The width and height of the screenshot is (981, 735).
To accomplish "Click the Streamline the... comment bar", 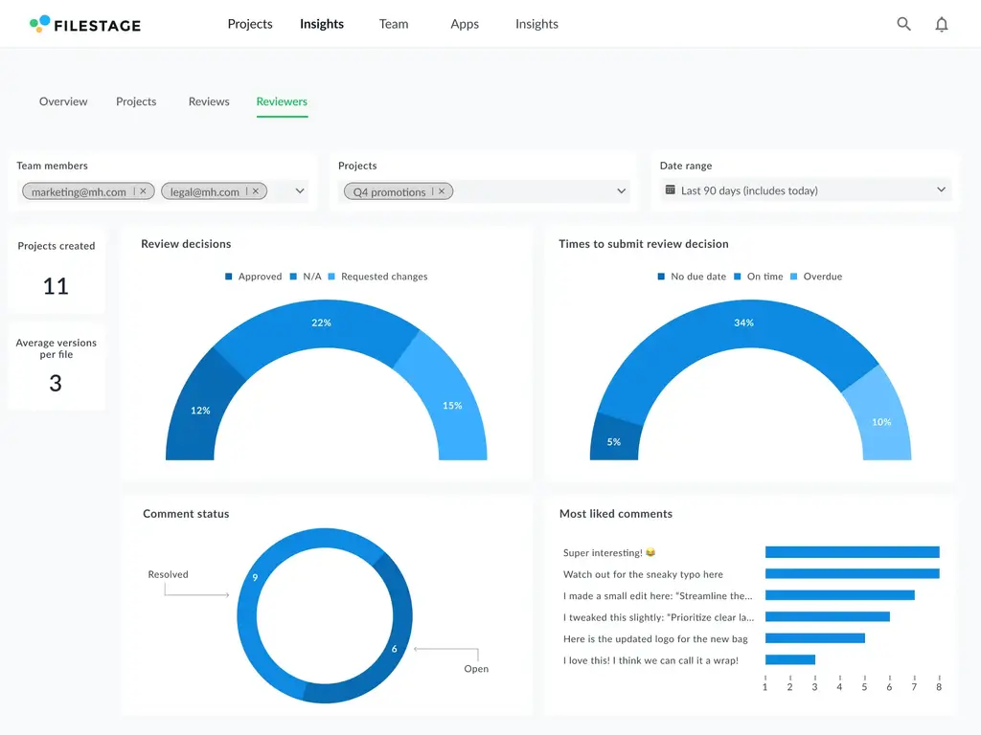I will [839, 595].
